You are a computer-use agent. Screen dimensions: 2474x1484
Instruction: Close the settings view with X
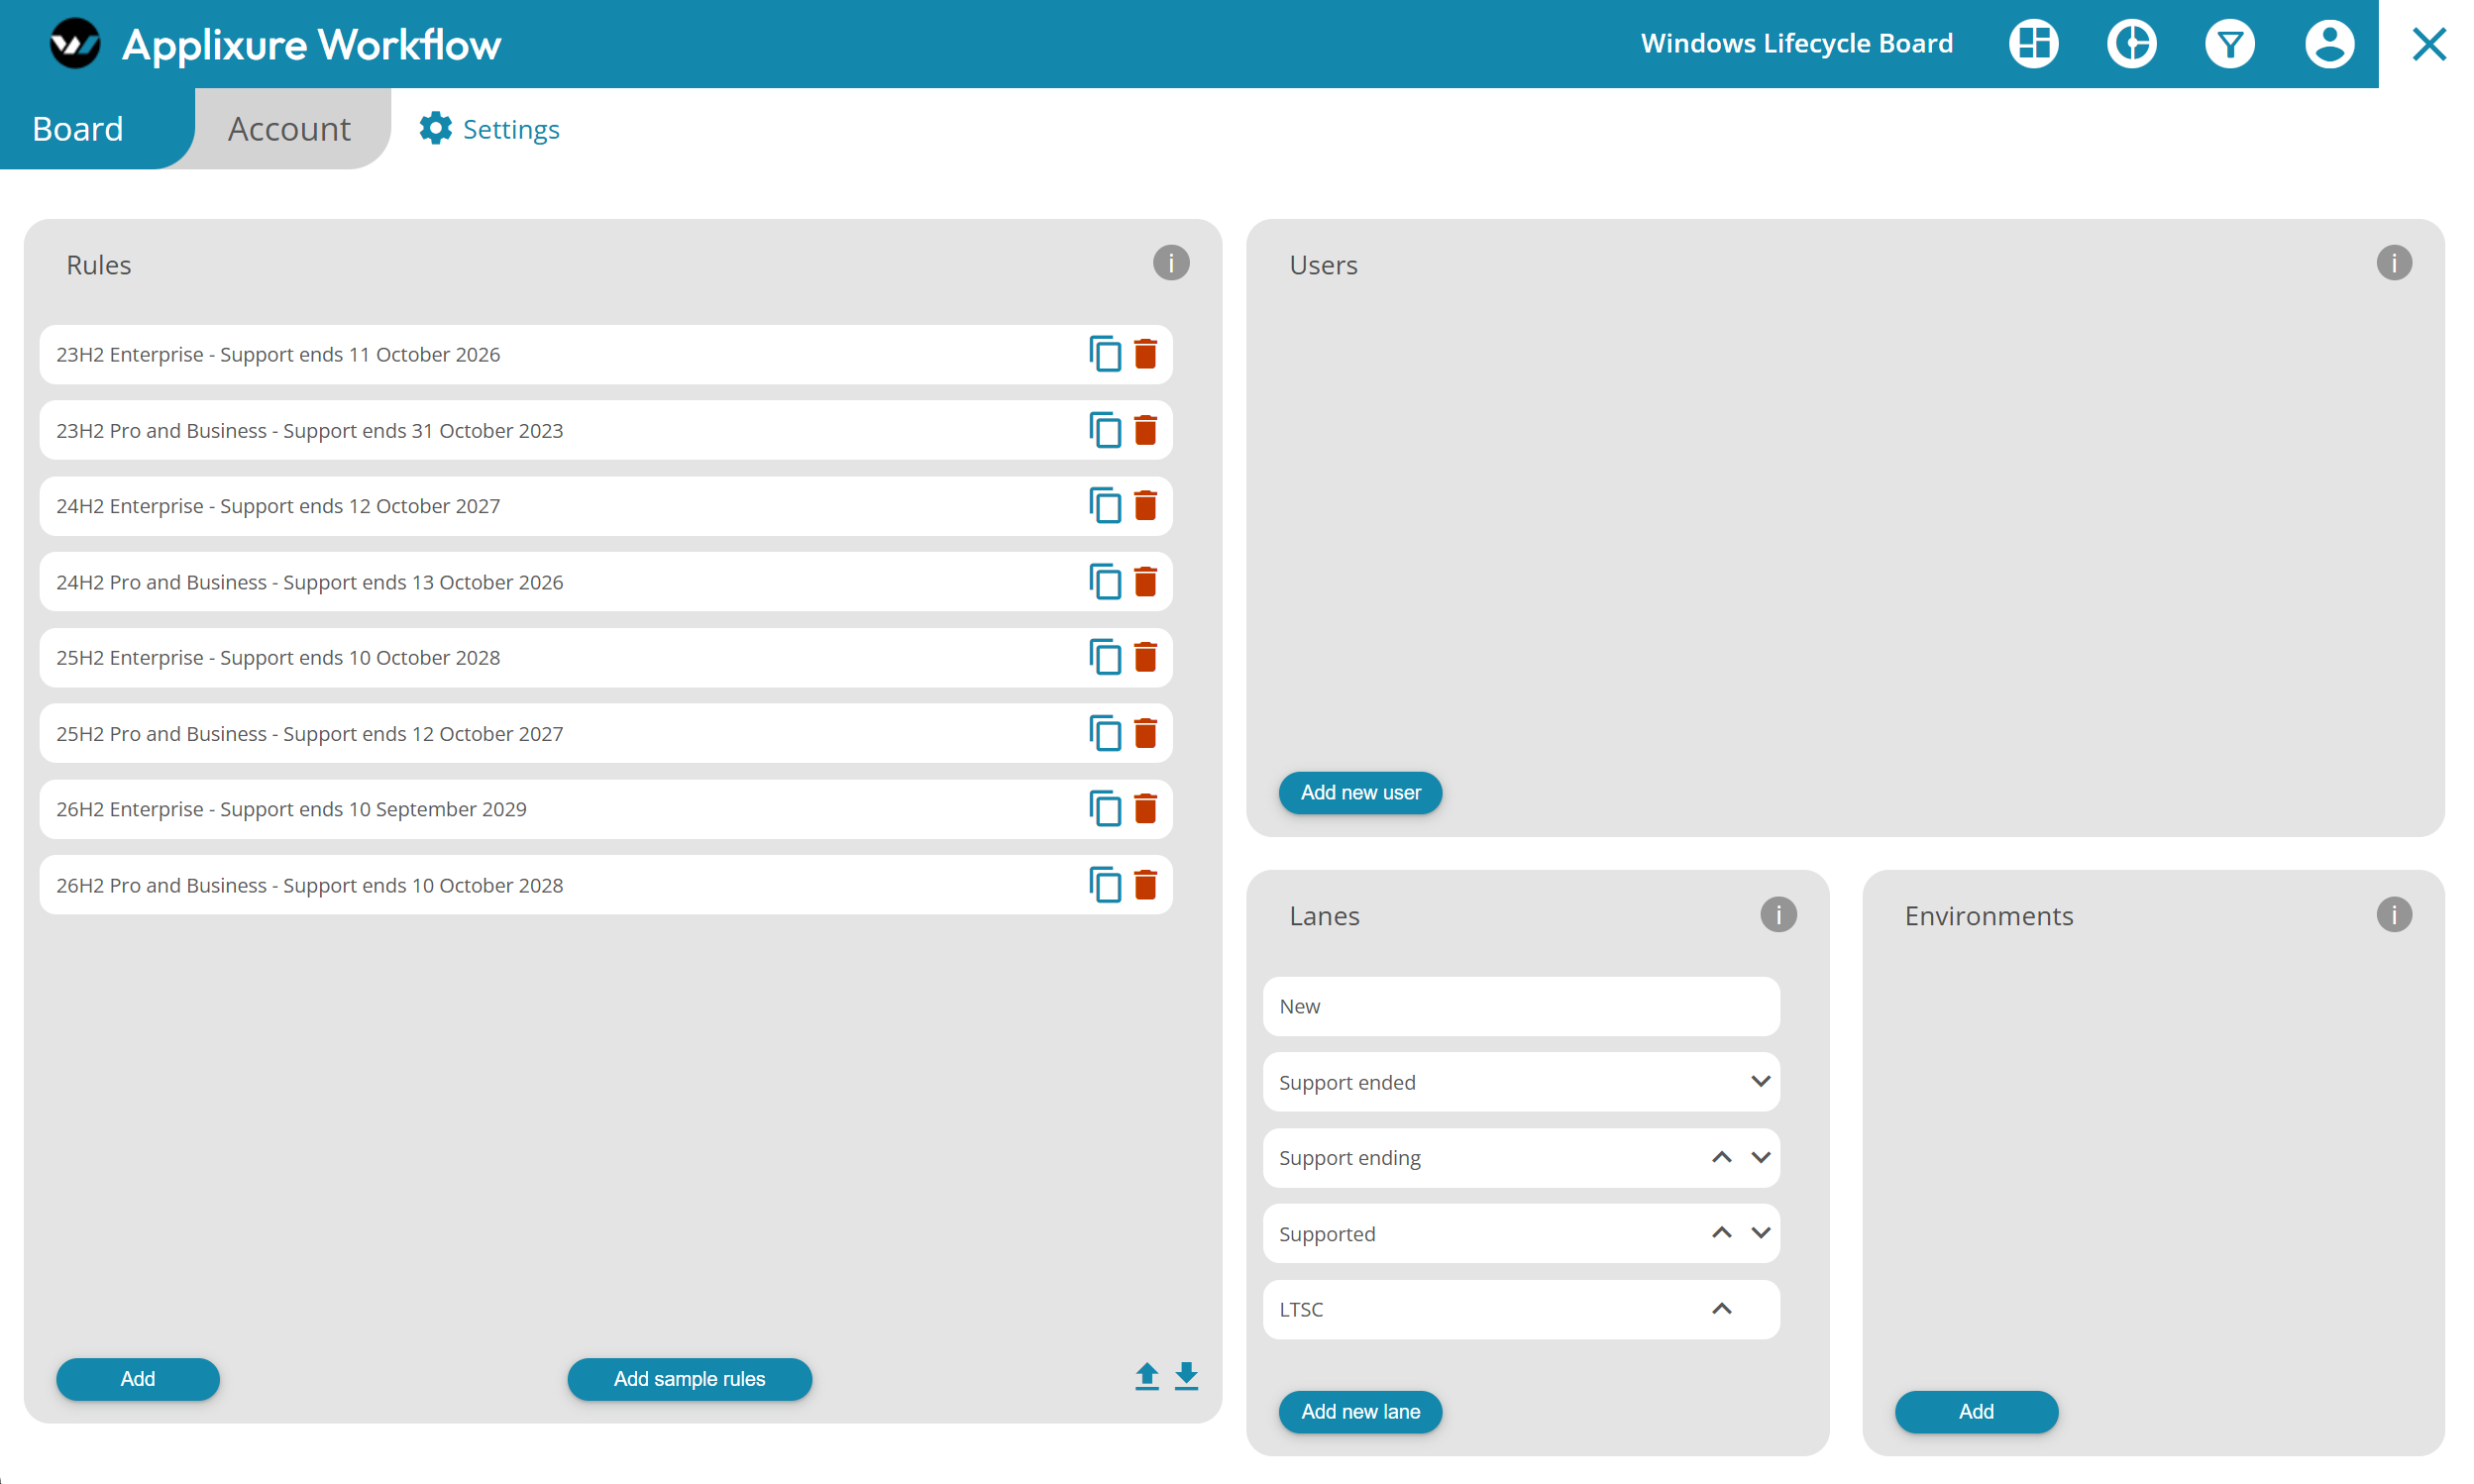2428,44
